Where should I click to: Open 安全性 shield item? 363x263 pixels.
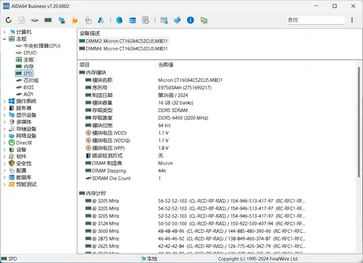pos(20,164)
